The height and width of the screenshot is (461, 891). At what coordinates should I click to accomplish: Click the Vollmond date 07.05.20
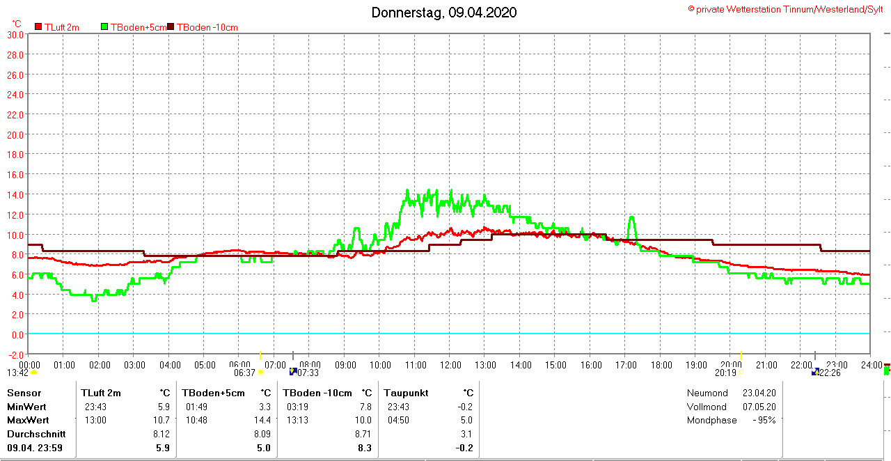[x=759, y=407]
